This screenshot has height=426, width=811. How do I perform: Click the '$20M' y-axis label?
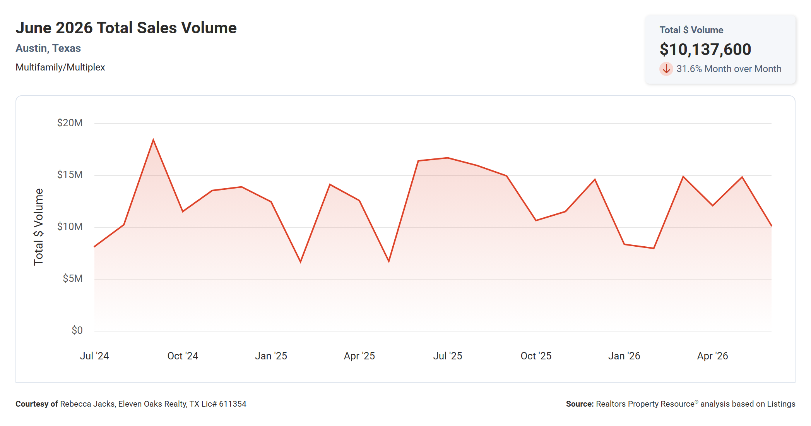point(70,123)
